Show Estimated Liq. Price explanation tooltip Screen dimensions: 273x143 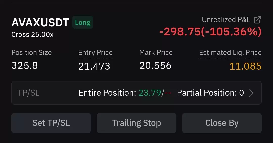coord(230,53)
